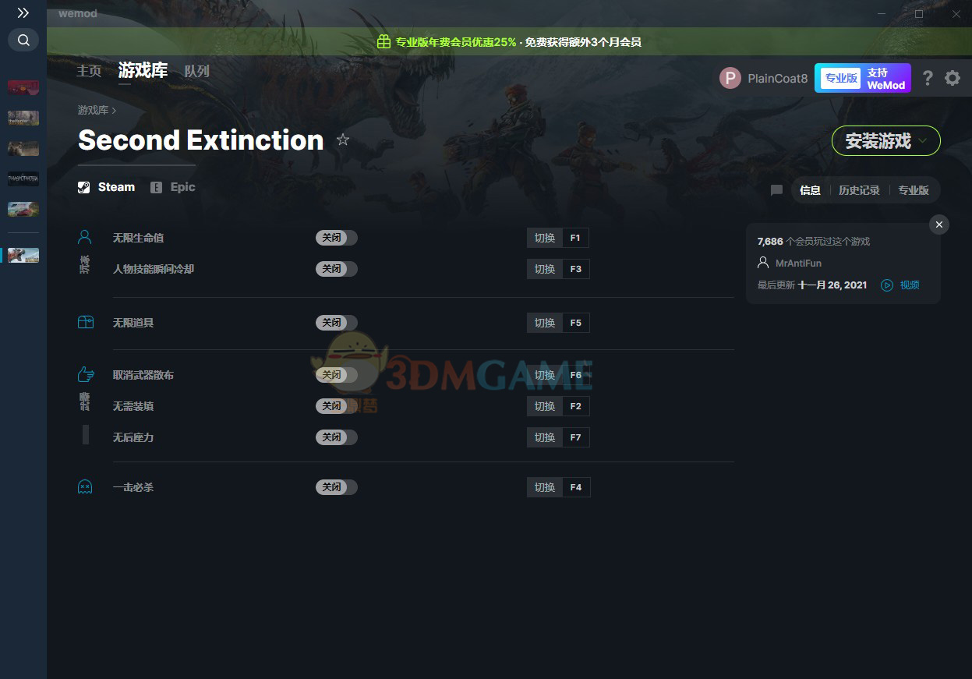Play the 视频 video link
972x679 pixels.
click(910, 285)
